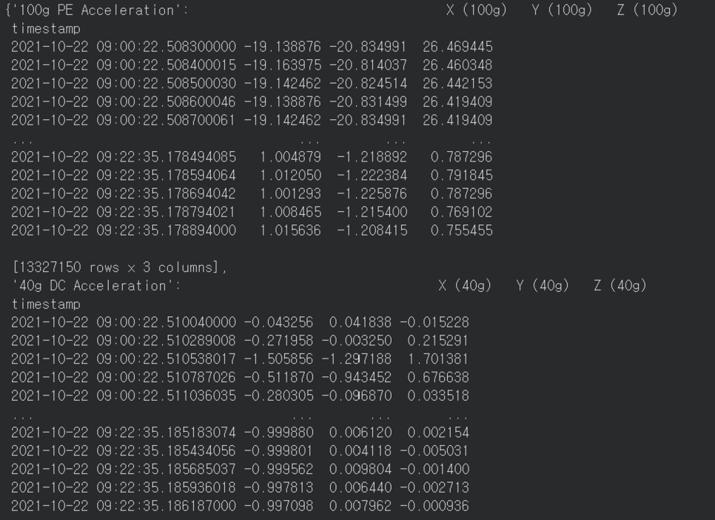Click the Z (40g) column header
This screenshot has width=715, height=520.
coord(620,286)
